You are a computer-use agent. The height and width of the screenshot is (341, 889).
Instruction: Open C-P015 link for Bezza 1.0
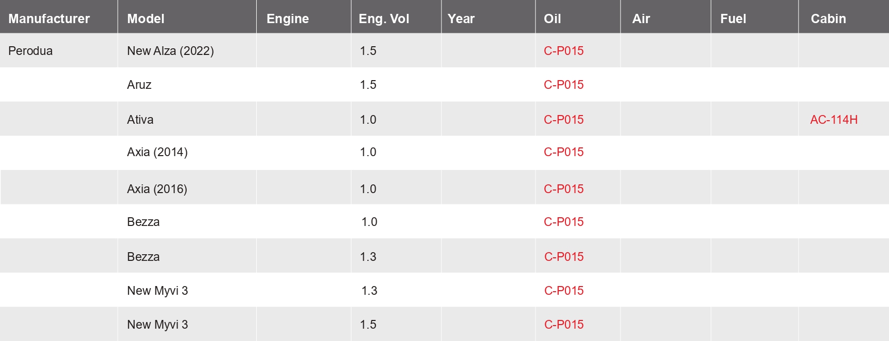point(563,222)
